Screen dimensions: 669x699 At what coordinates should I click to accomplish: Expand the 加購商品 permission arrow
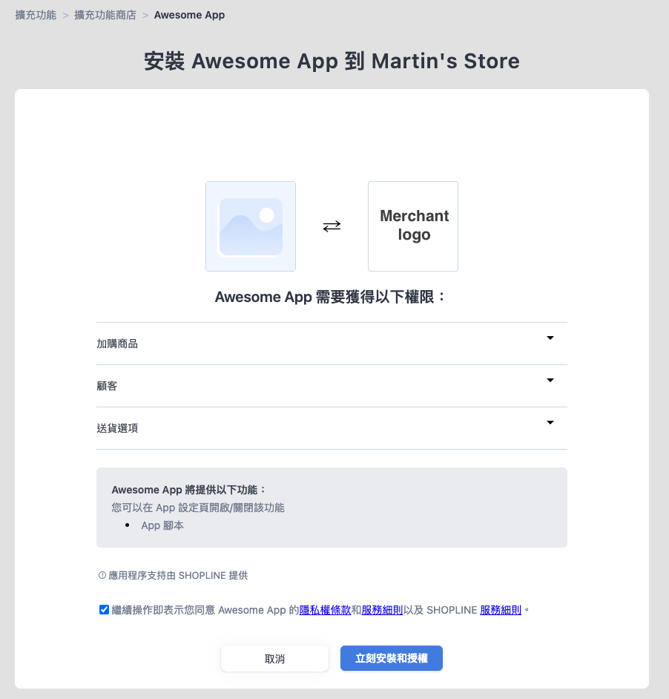pyautogui.click(x=550, y=338)
